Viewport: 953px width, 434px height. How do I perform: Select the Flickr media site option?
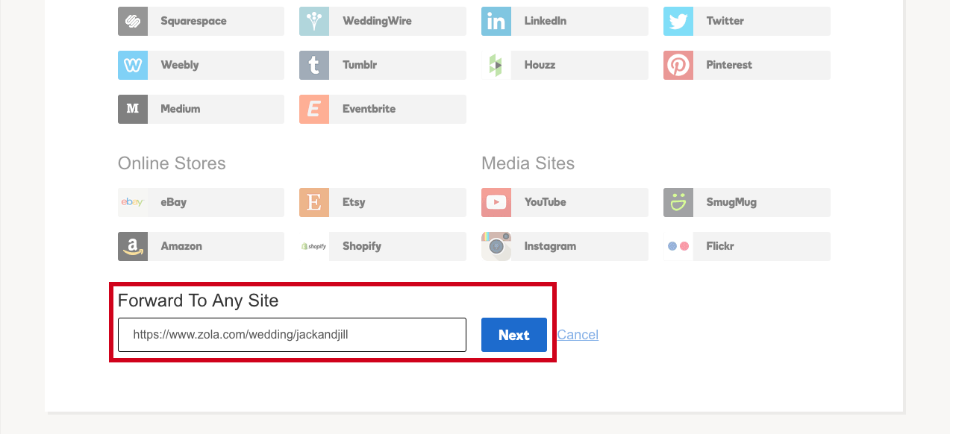pyautogui.click(x=747, y=246)
